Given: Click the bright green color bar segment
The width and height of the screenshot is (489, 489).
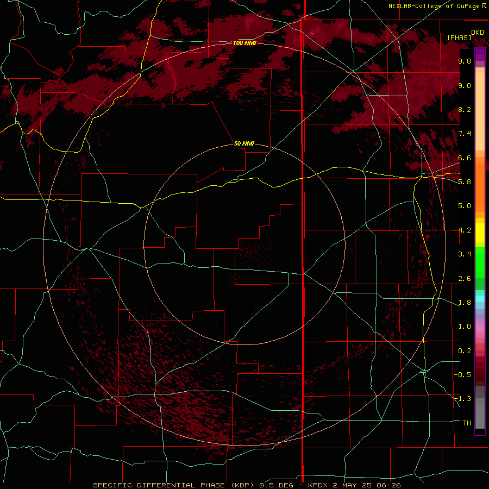Looking at the screenshot, I should [480, 262].
